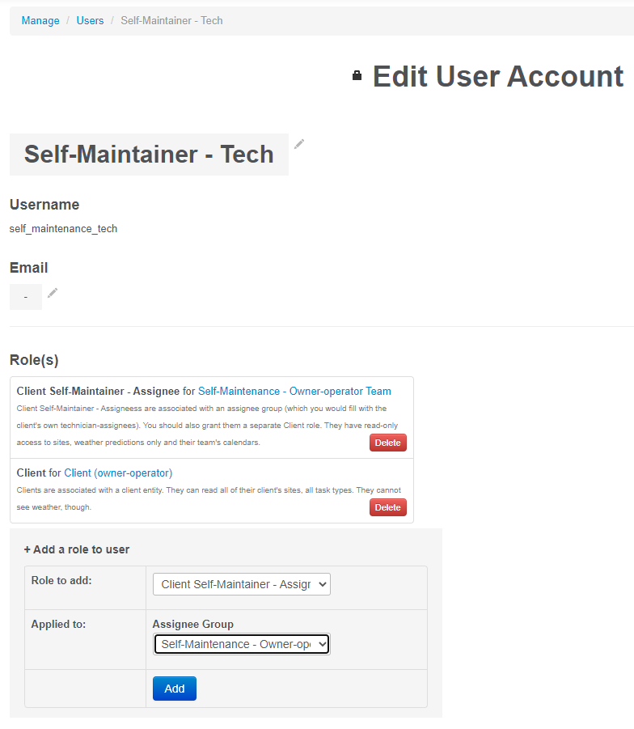Open the Assignee Group dropdown
Viewport: 634px width, 729px height.
tap(241, 643)
